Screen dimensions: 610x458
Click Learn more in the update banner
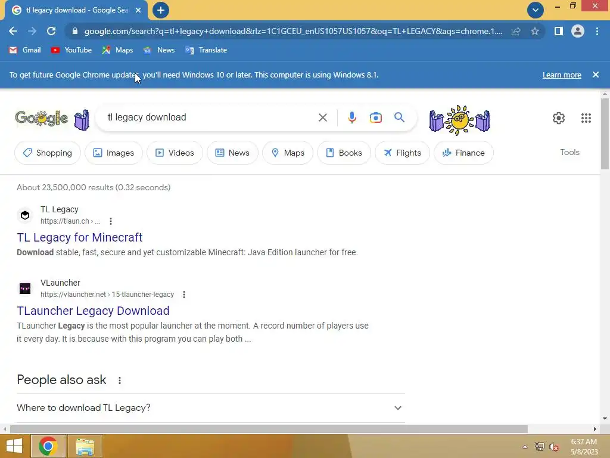562,75
